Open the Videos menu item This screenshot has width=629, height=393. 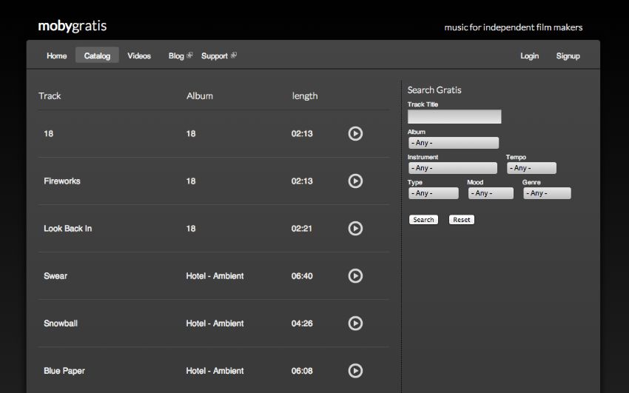(x=139, y=56)
